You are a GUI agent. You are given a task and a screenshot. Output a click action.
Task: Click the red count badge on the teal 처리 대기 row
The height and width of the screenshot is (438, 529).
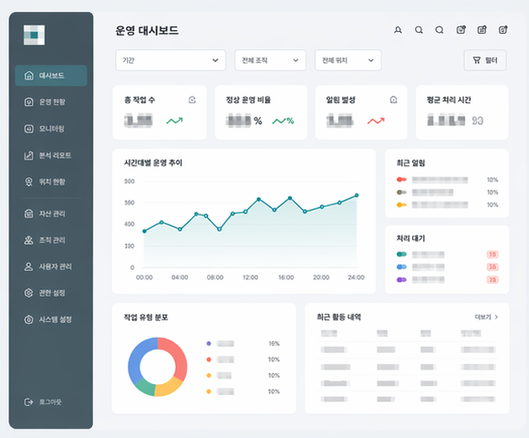493,255
